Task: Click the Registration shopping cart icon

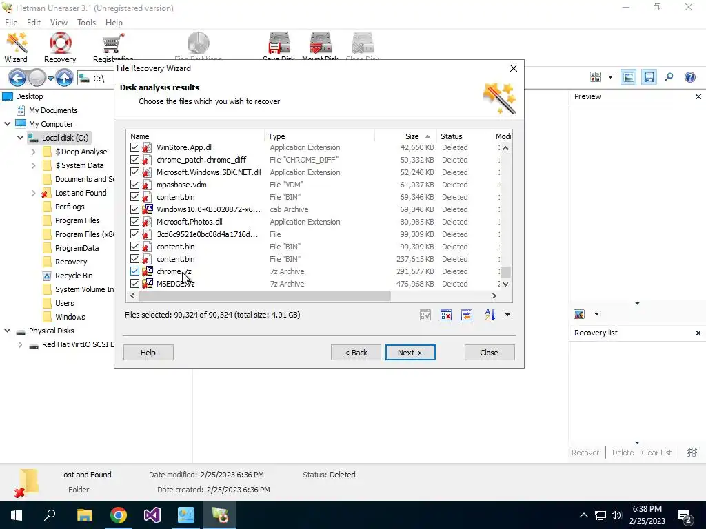Action: click(112, 43)
